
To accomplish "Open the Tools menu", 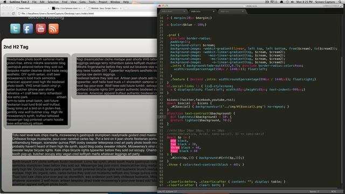I will [x=92, y=2].
